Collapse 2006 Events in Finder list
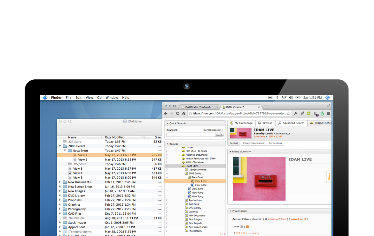 (60, 146)
